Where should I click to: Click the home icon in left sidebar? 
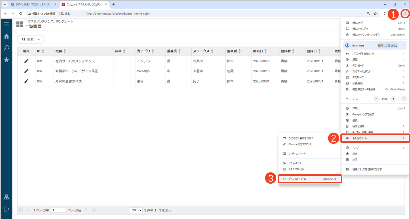6,36
